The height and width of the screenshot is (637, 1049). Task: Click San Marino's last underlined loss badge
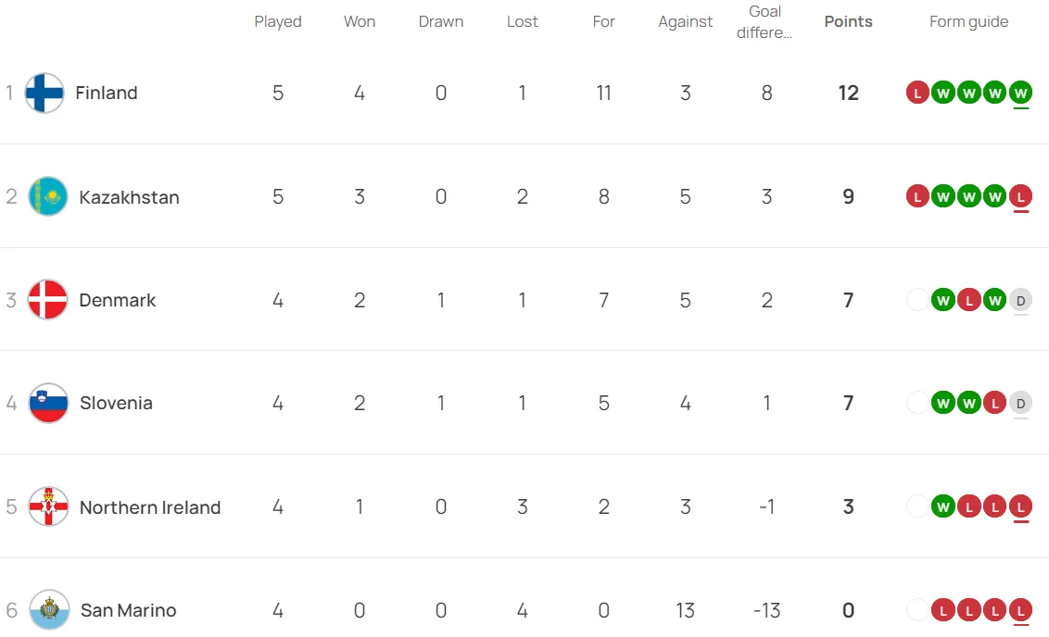click(x=1020, y=609)
